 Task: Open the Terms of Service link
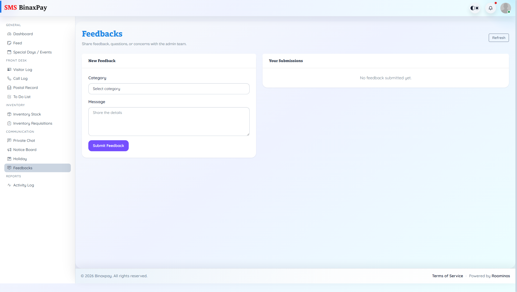[447, 276]
